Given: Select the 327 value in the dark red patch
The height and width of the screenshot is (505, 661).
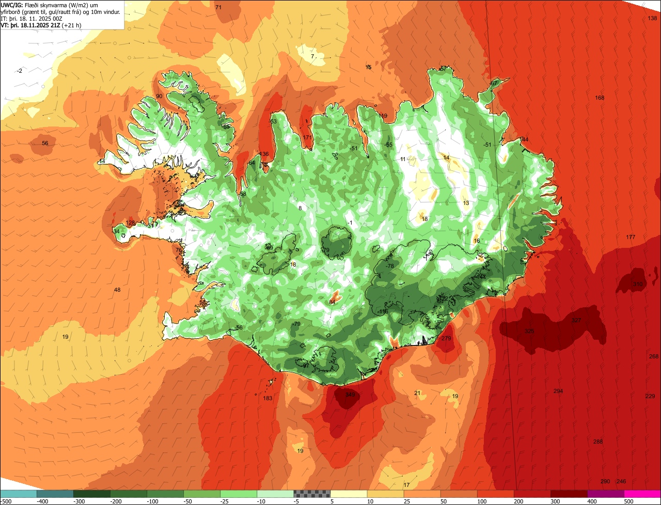Looking at the screenshot, I should [x=576, y=321].
